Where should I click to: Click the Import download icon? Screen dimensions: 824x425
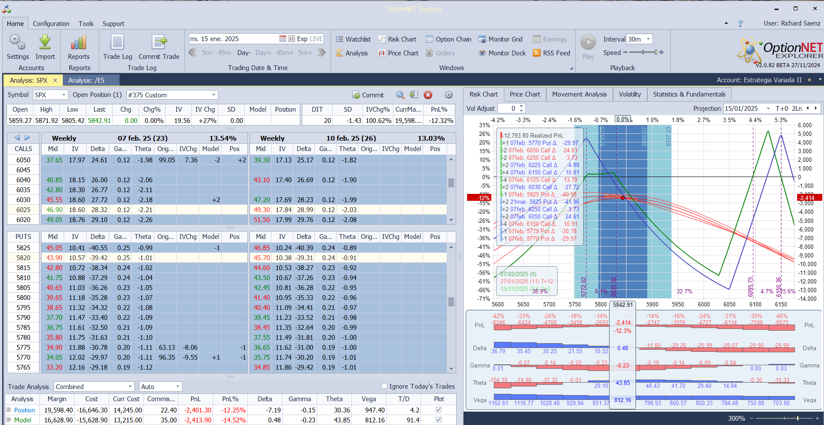coord(45,43)
